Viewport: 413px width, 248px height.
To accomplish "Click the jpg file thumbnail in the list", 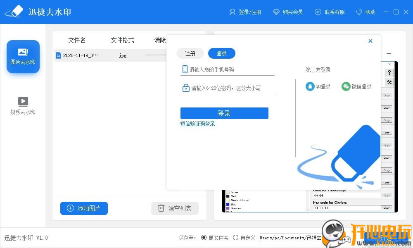I will tap(58, 55).
